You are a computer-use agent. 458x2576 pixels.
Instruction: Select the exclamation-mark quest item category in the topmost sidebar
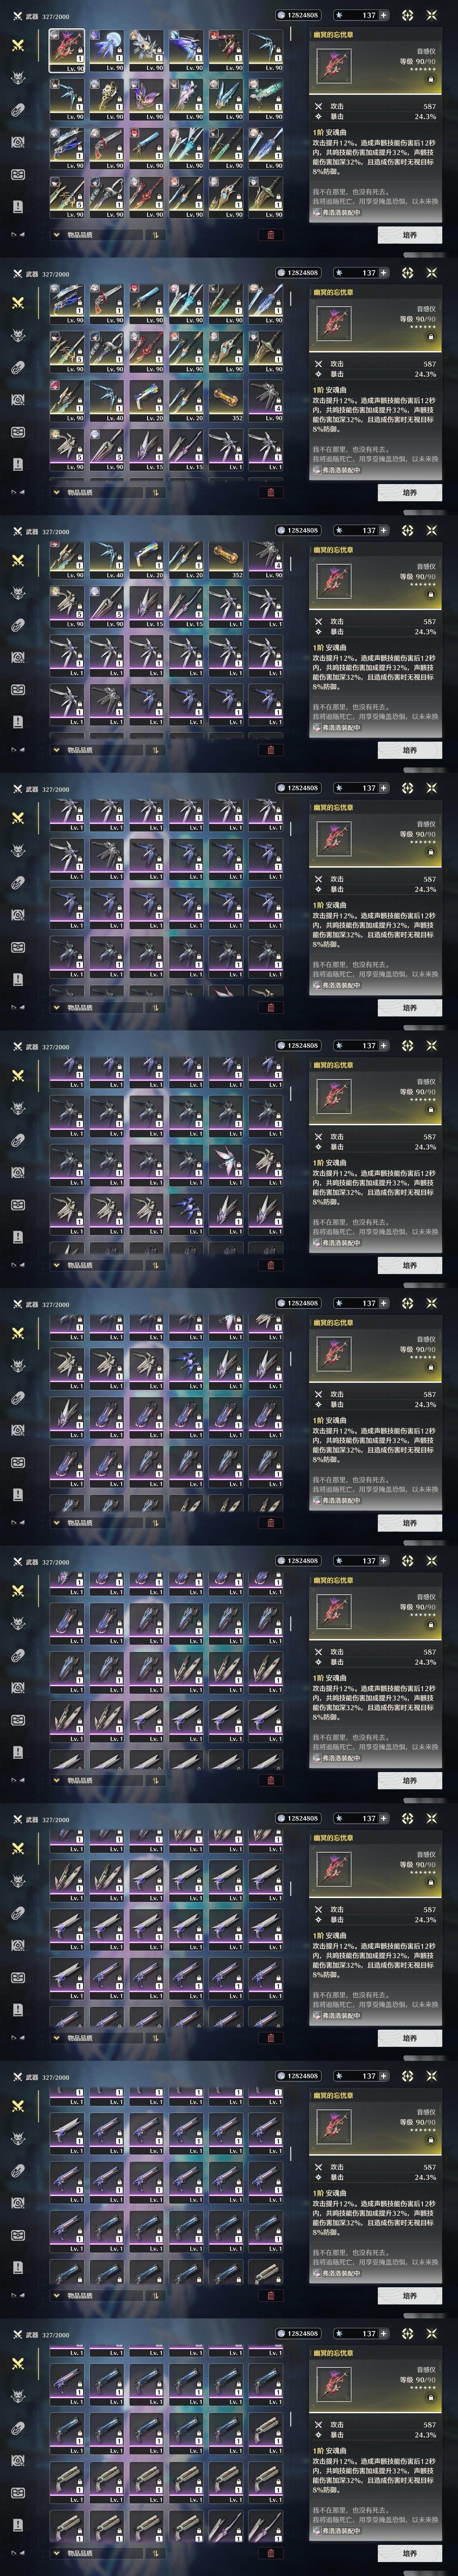click(18, 206)
